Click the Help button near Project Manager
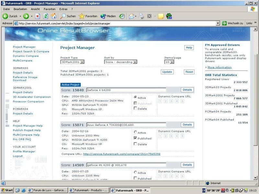The height and width of the screenshot is (194, 259). click(189, 48)
